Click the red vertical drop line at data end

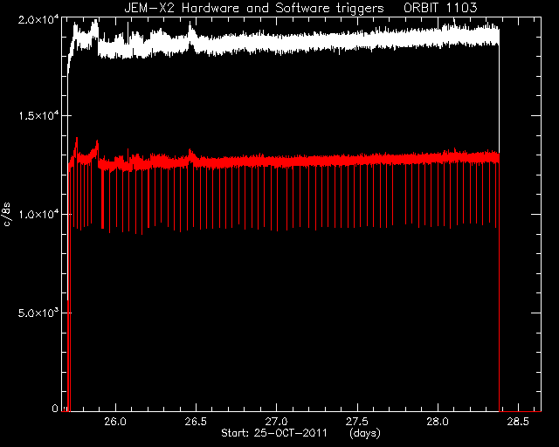coord(499,285)
